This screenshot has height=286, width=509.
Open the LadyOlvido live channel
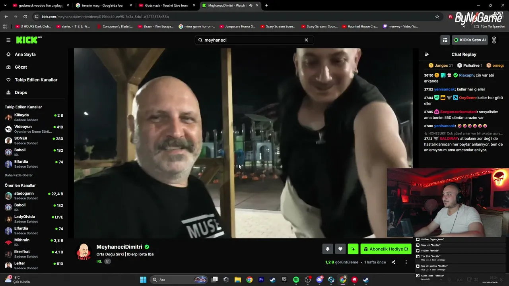[x=34, y=219]
